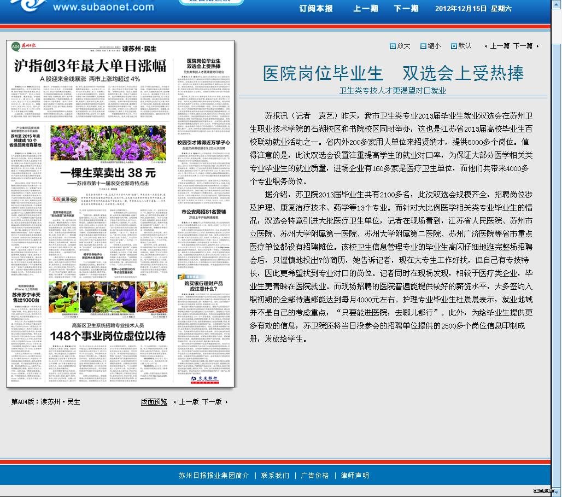Go to next page 下一版
562x497 pixels.
(x=212, y=402)
